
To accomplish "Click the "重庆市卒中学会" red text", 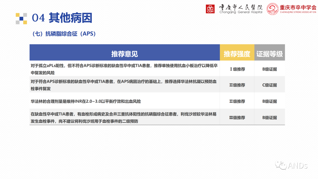I will pyautogui.click(x=298, y=7).
